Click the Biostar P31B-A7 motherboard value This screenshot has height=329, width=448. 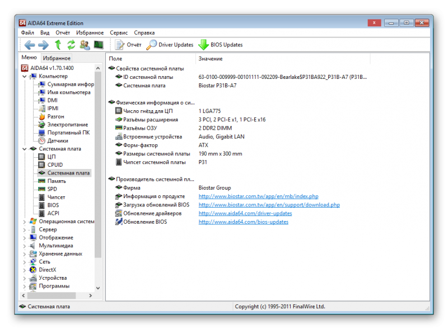click(x=217, y=86)
